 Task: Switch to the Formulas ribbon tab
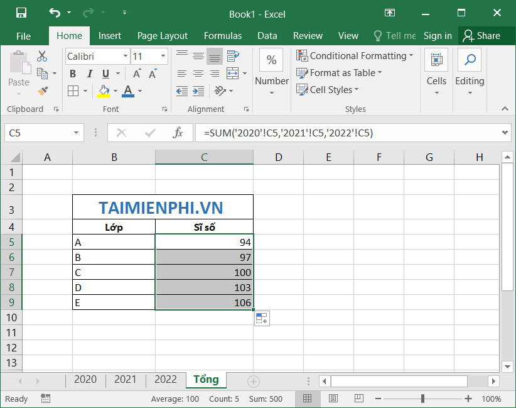tap(223, 36)
